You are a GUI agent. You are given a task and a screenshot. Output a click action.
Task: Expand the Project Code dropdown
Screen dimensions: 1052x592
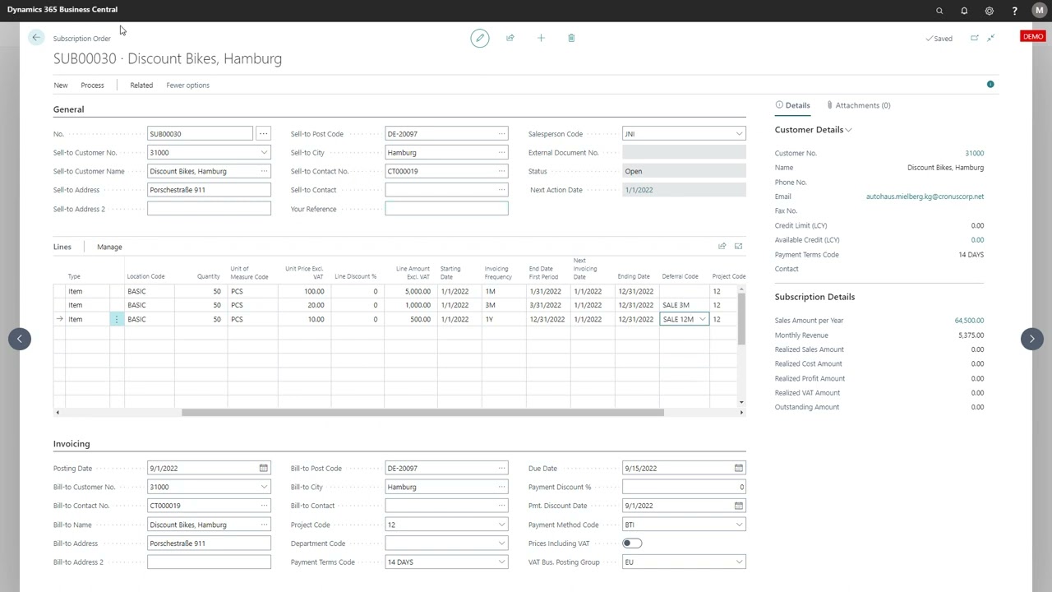click(501, 525)
